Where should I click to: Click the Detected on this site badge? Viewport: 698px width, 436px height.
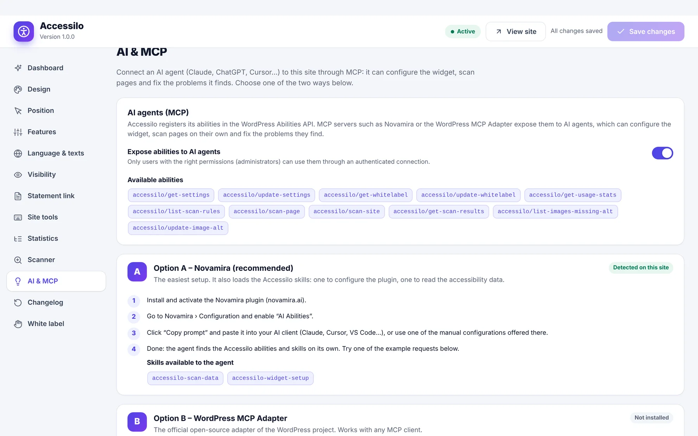(641, 267)
